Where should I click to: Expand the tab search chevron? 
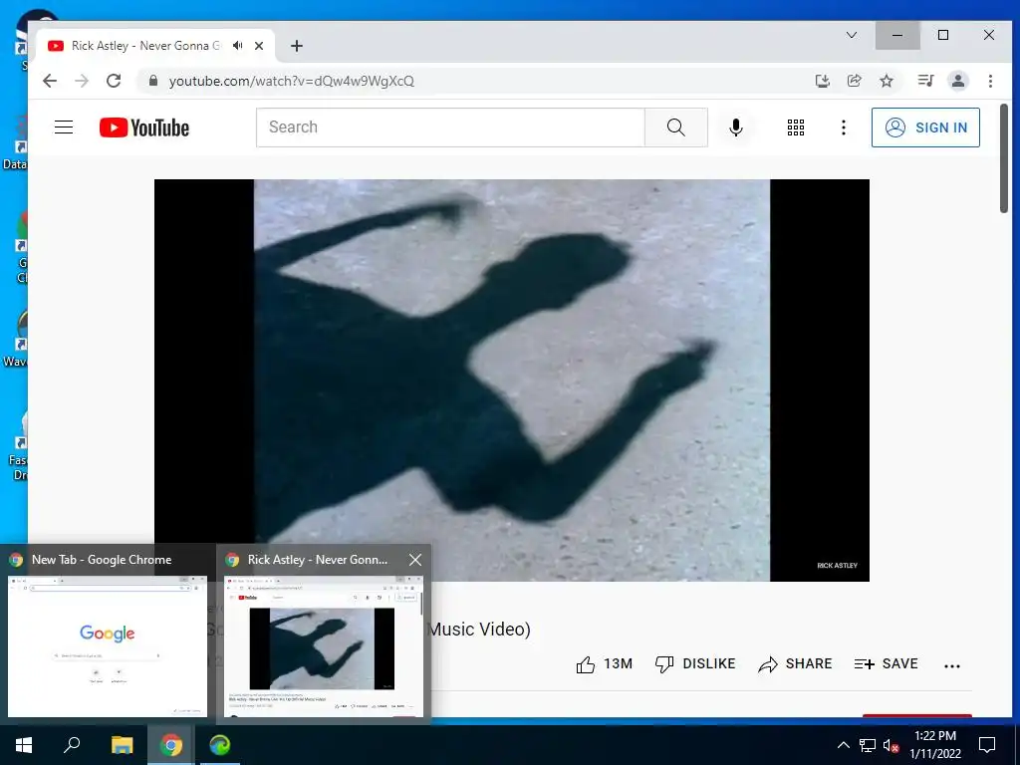point(852,35)
